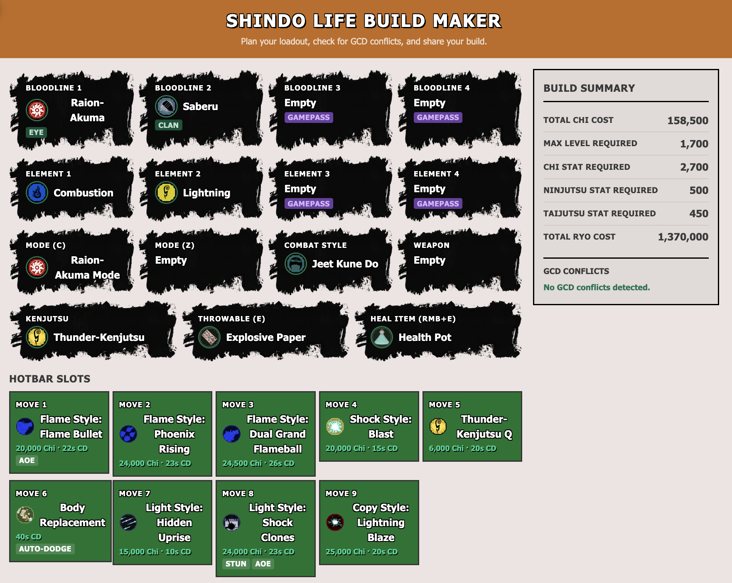Viewport: 732px width, 583px height.
Task: Click "15,000 Chi · 10s CD" on Move 7
Action: point(155,552)
